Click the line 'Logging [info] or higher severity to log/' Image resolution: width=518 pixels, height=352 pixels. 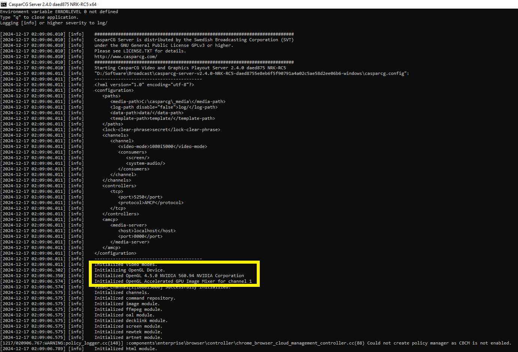click(x=54, y=23)
